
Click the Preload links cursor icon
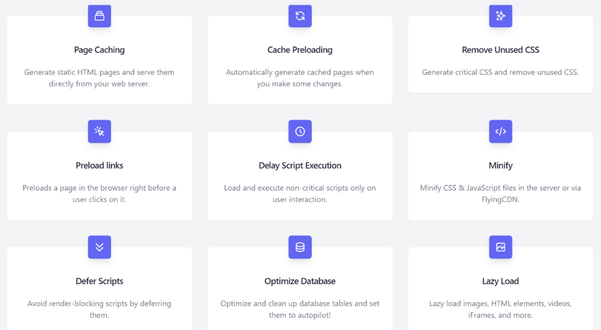tap(99, 132)
